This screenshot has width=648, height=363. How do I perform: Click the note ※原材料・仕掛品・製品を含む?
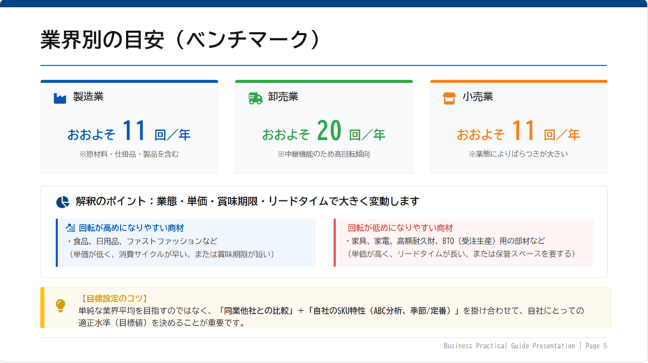[129, 154]
